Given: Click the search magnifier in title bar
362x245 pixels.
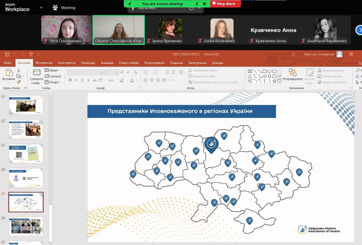Looking at the screenshot, I should [293, 54].
